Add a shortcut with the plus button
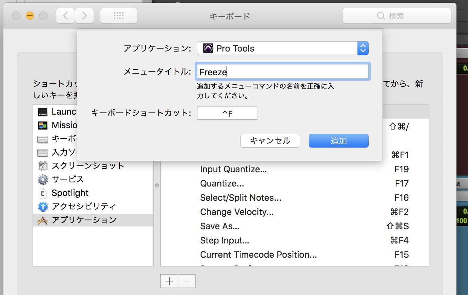 click(169, 281)
